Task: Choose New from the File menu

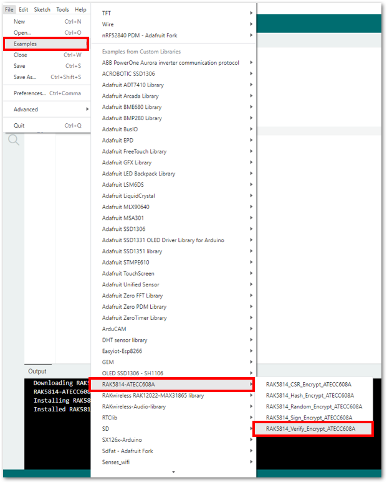Action: click(47, 22)
